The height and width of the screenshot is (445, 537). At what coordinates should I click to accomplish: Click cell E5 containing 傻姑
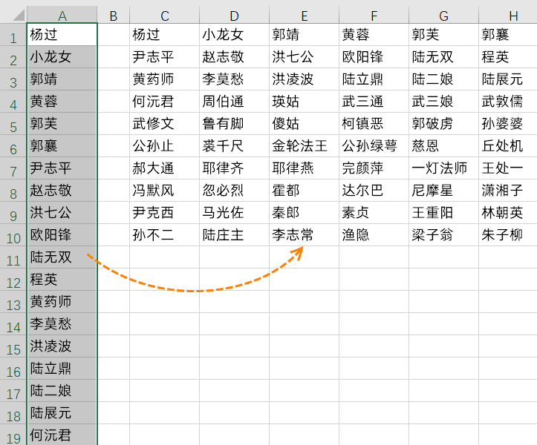pos(305,123)
